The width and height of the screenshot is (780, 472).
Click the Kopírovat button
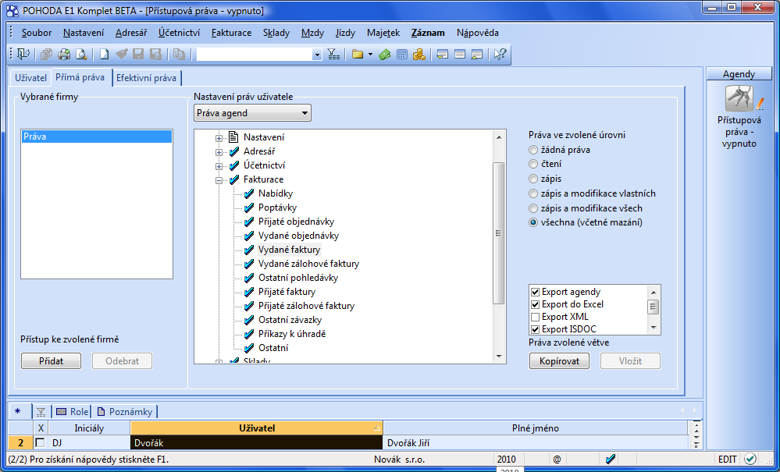559,361
